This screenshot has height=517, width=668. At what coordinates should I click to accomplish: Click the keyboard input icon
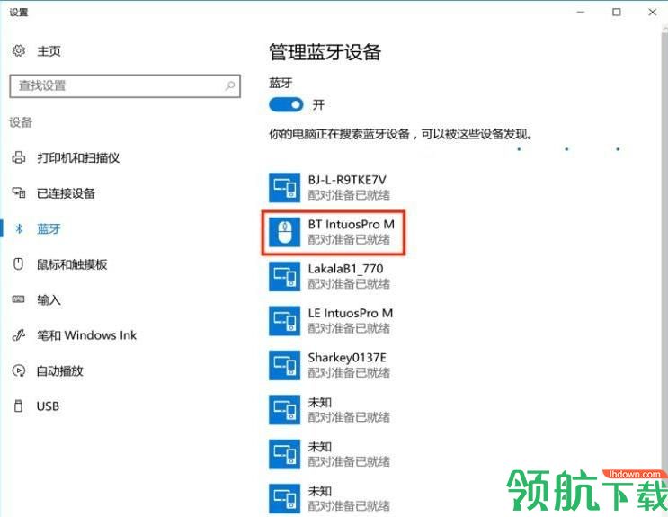click(x=18, y=299)
